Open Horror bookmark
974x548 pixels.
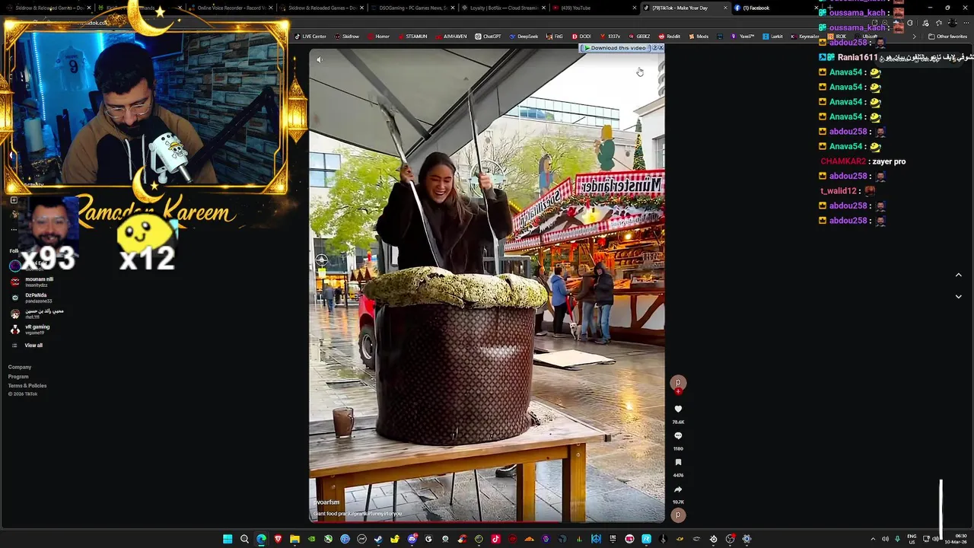point(378,37)
